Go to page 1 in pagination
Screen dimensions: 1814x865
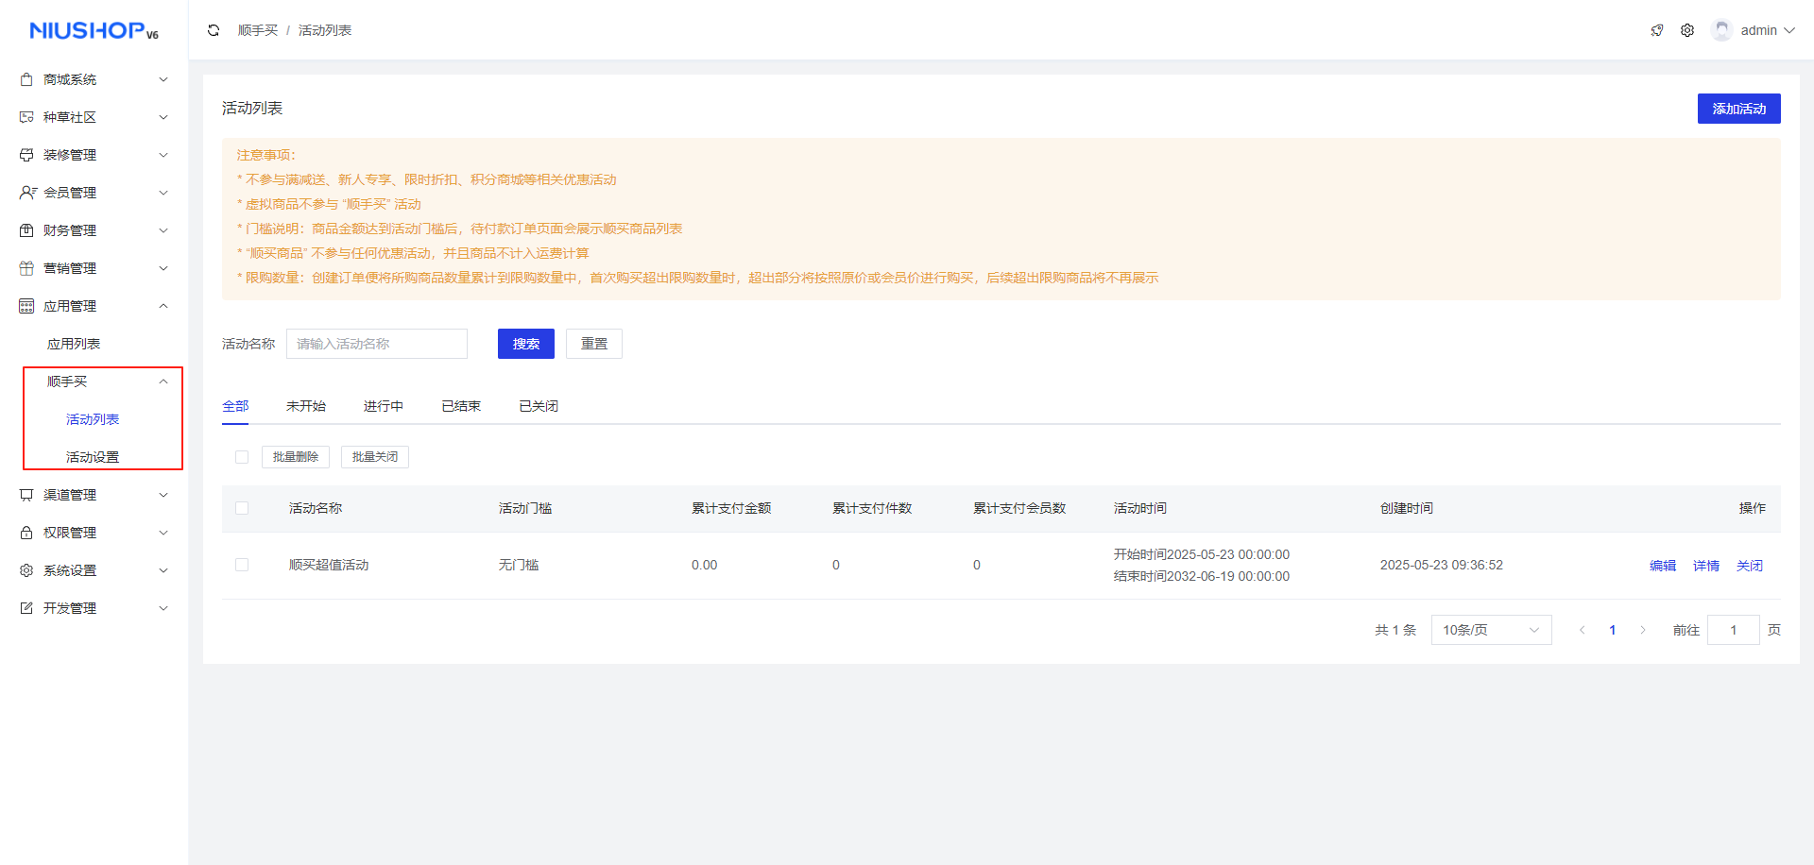[1613, 630]
